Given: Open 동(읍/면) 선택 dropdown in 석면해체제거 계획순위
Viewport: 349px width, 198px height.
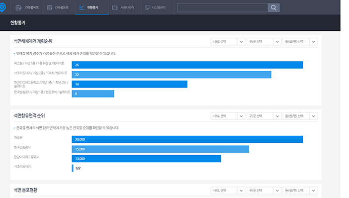Looking at the screenshot, I should pyautogui.click(x=300, y=42).
